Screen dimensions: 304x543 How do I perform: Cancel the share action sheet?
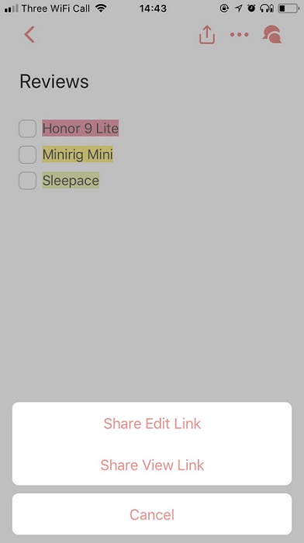click(x=152, y=514)
